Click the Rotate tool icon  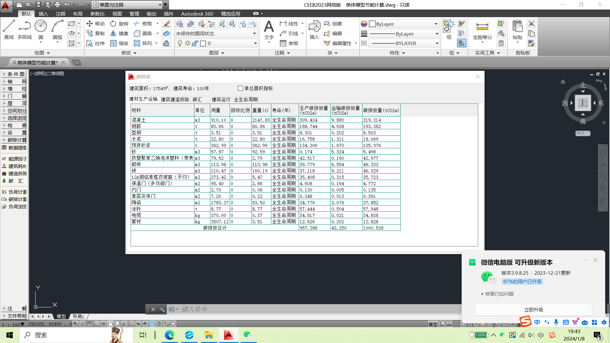[113, 24]
